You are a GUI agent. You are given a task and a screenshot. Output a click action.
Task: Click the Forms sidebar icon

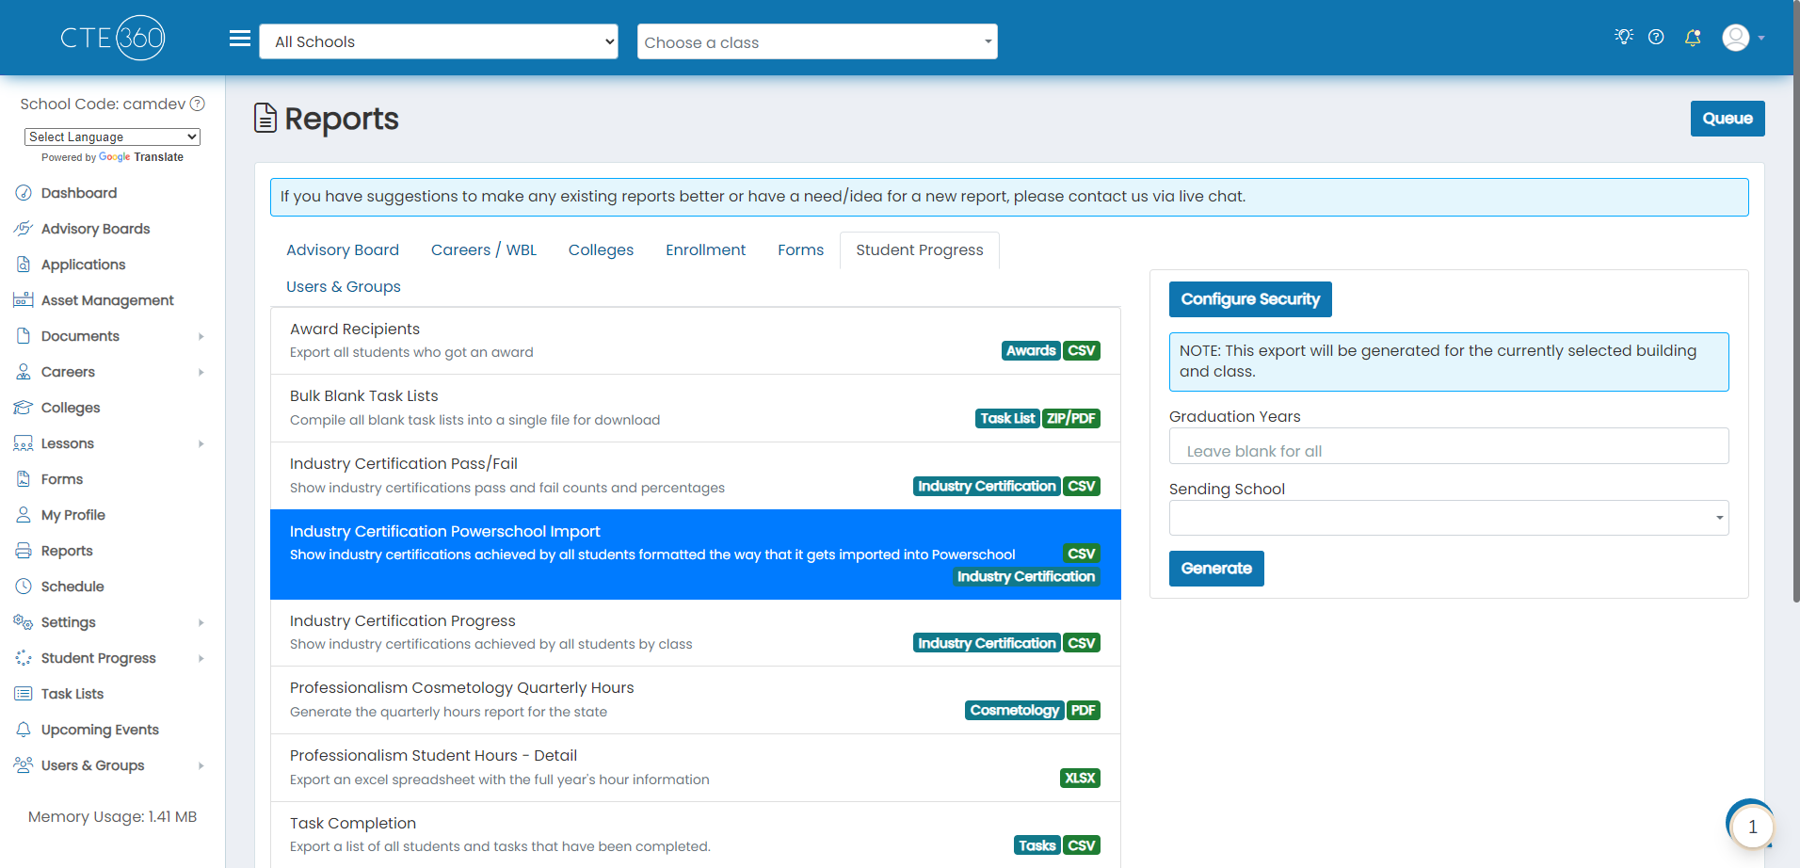click(x=24, y=479)
